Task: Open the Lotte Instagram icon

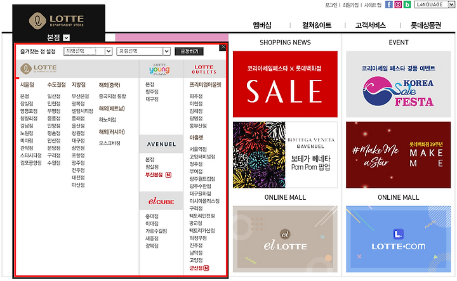Action: (x=398, y=4)
